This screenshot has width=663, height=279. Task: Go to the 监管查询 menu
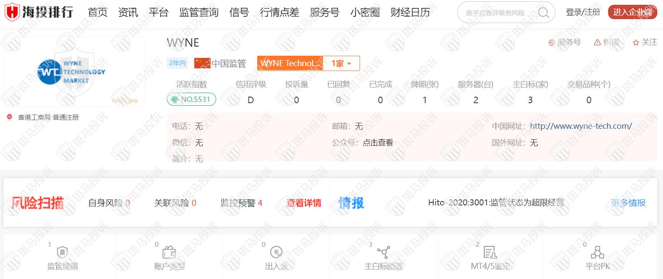pos(199,13)
